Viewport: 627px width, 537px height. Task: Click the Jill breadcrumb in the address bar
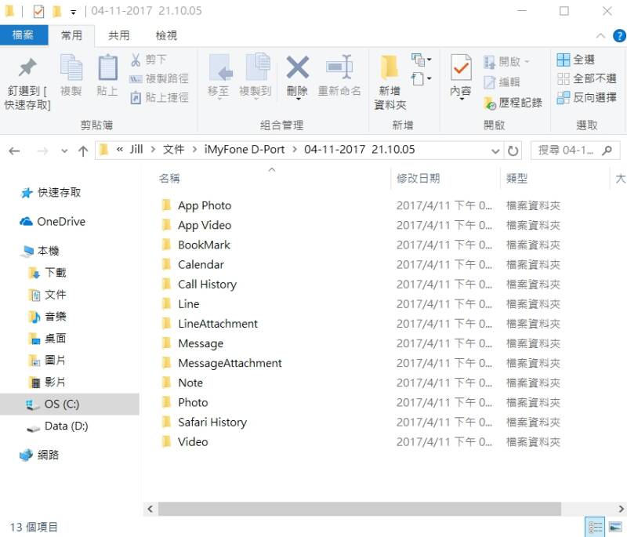(x=136, y=150)
